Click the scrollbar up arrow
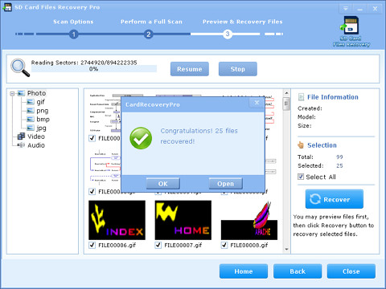The height and width of the screenshot is (289, 386). pyautogui.click(x=286, y=93)
